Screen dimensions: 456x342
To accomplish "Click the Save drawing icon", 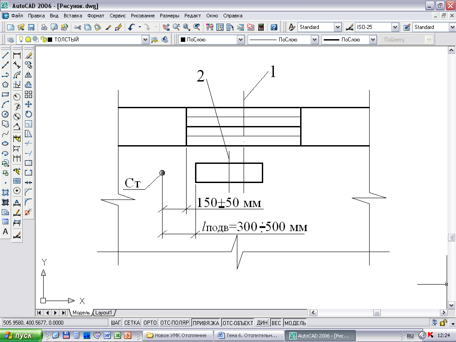I will (x=31, y=27).
